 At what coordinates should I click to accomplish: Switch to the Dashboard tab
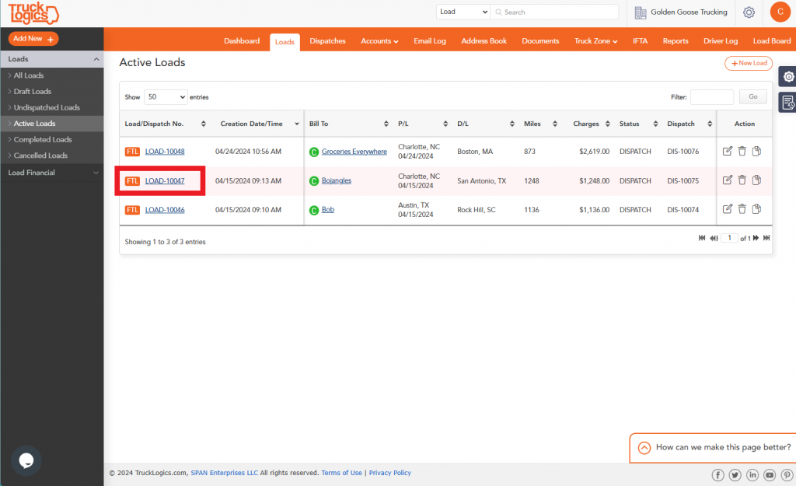242,41
